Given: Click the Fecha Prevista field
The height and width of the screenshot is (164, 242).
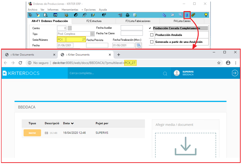Looking at the screenshot, I should coord(97,45).
